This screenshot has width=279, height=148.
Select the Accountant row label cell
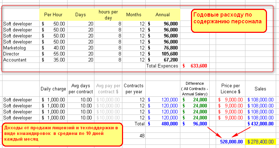20,60
